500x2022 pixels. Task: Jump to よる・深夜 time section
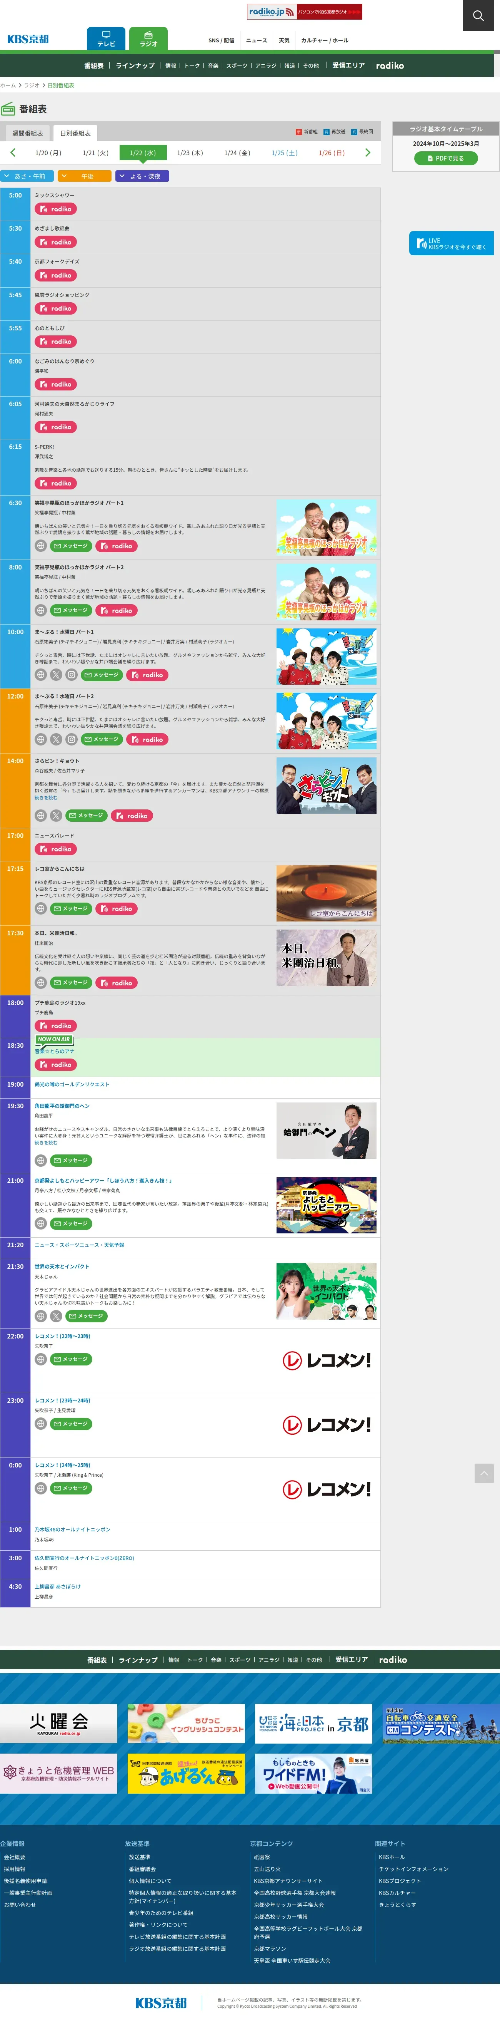pos(142,177)
